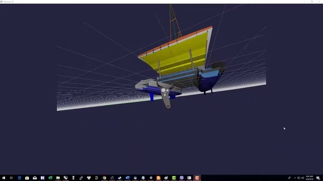Open the Mail app on the taskbar
323x181 pixels.
(x=35, y=177)
